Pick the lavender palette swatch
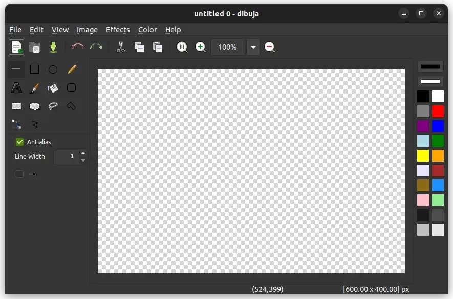453x299 pixels. [423, 171]
